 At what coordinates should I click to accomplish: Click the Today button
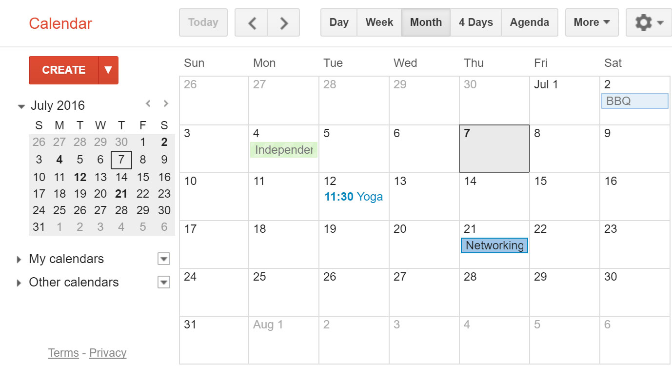coord(203,22)
